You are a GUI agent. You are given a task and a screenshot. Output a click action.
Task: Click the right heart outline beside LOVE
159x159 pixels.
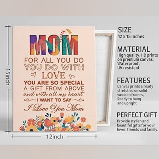pos(72,76)
